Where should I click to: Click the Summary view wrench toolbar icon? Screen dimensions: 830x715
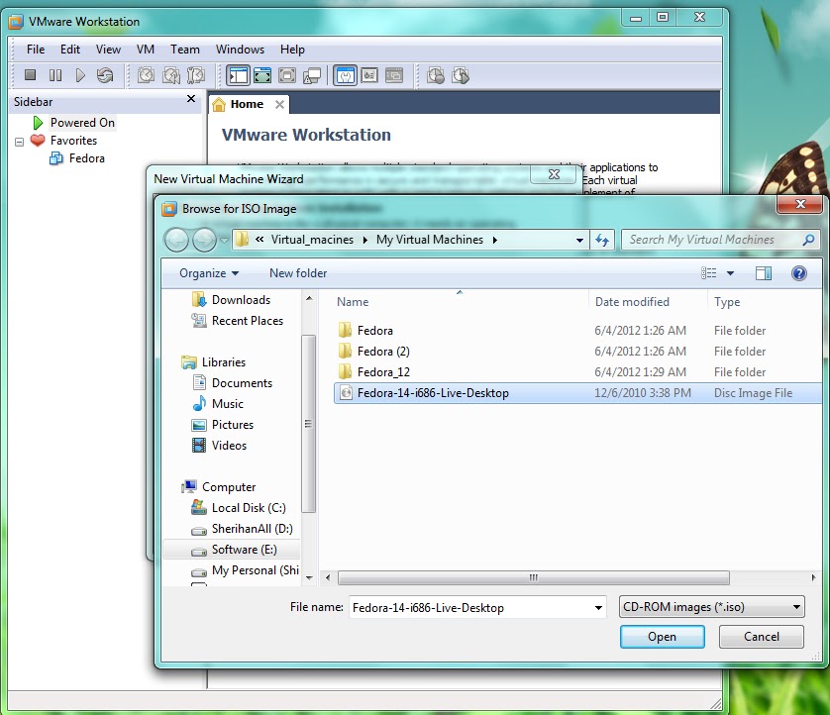tap(345, 75)
